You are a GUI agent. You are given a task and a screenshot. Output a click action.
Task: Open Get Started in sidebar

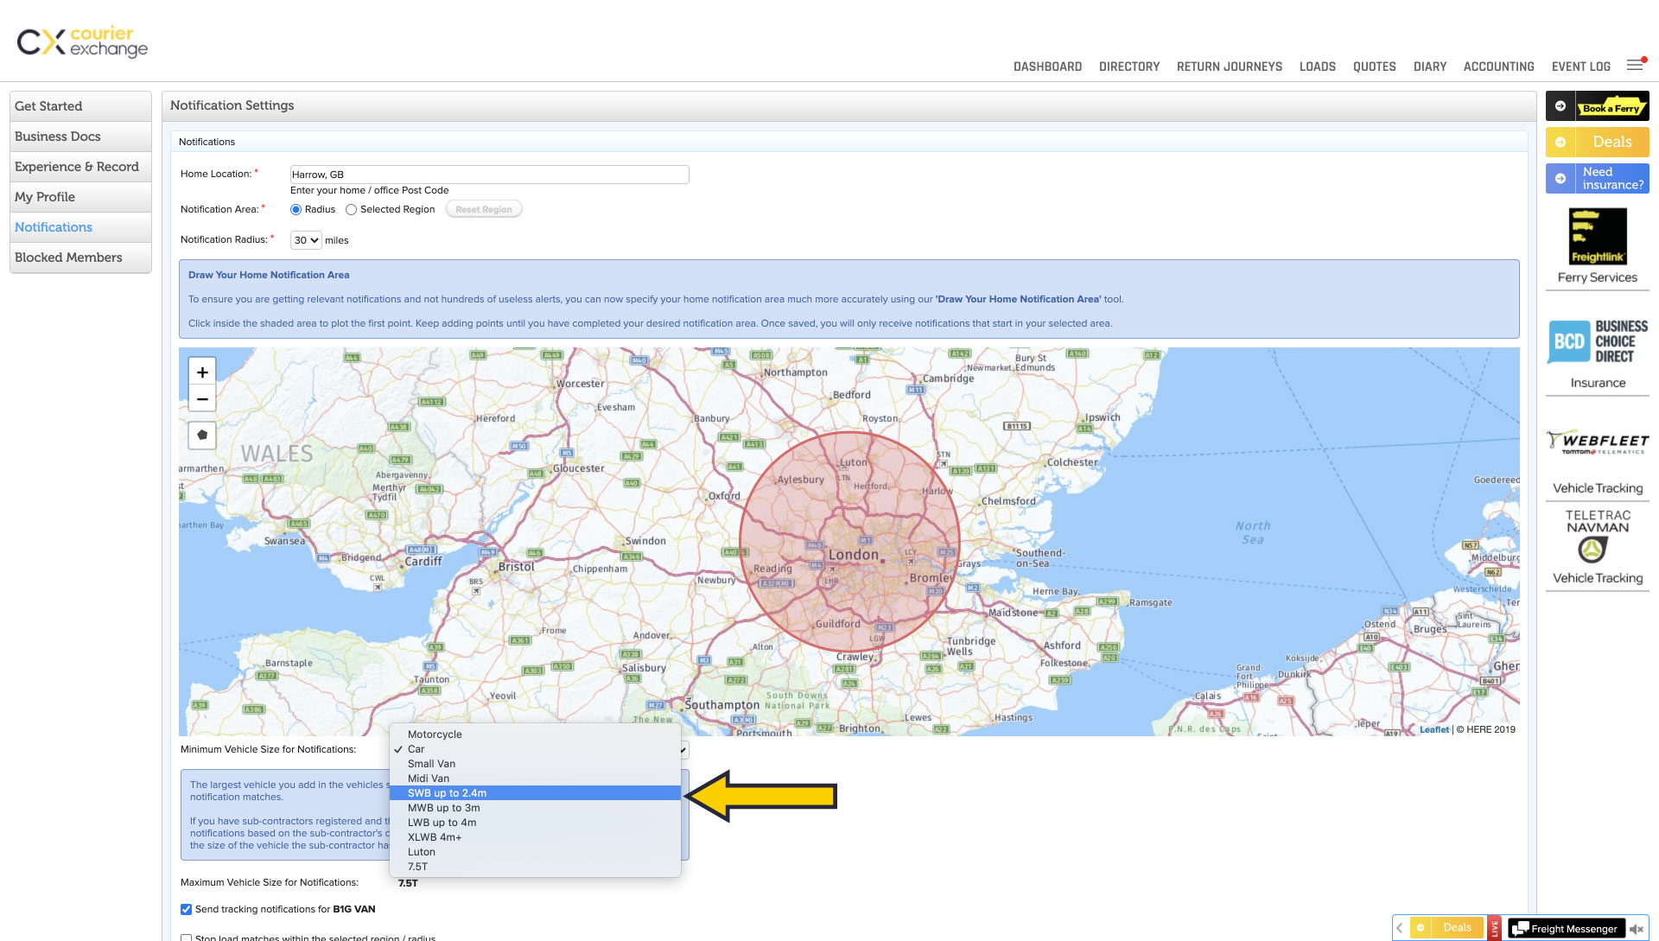pos(80,106)
